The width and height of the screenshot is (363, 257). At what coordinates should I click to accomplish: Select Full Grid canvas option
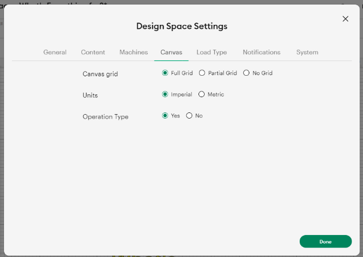pos(165,73)
